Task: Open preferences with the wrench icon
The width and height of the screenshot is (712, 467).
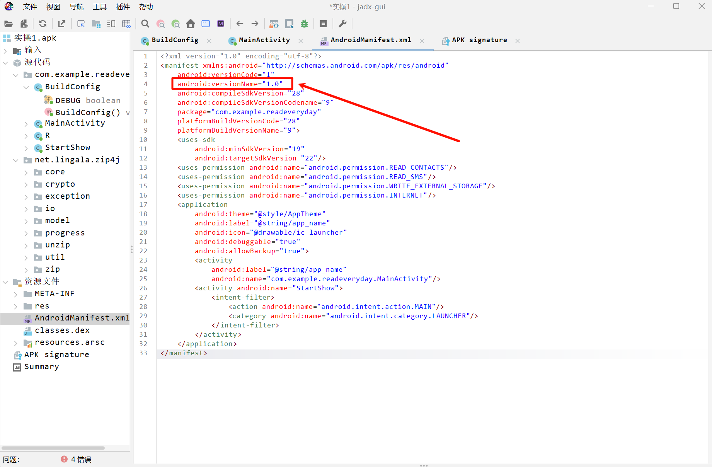Action: pyautogui.click(x=342, y=24)
